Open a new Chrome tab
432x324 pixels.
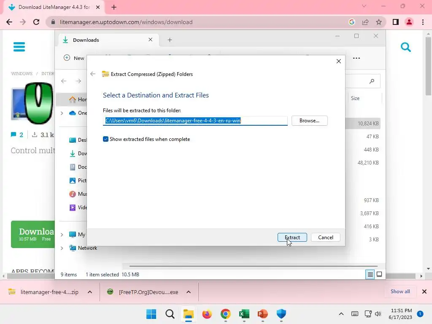point(114,7)
